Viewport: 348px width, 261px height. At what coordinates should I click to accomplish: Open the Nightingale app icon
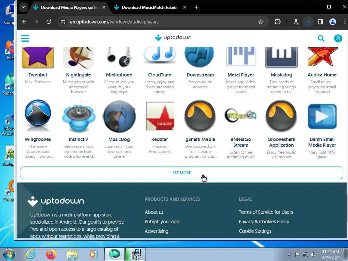coord(79,57)
